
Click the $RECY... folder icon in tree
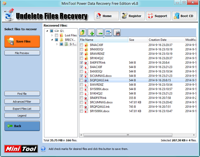coord(61,40)
